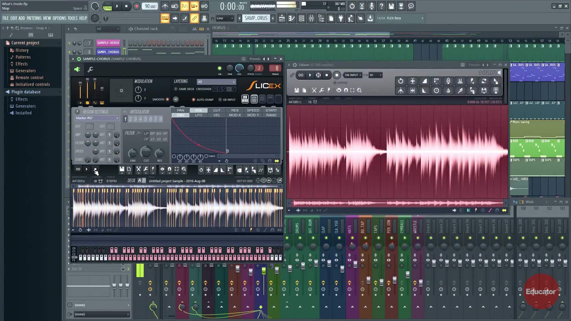
Task: Open the Layering All dropdown
Action: (x=216, y=81)
